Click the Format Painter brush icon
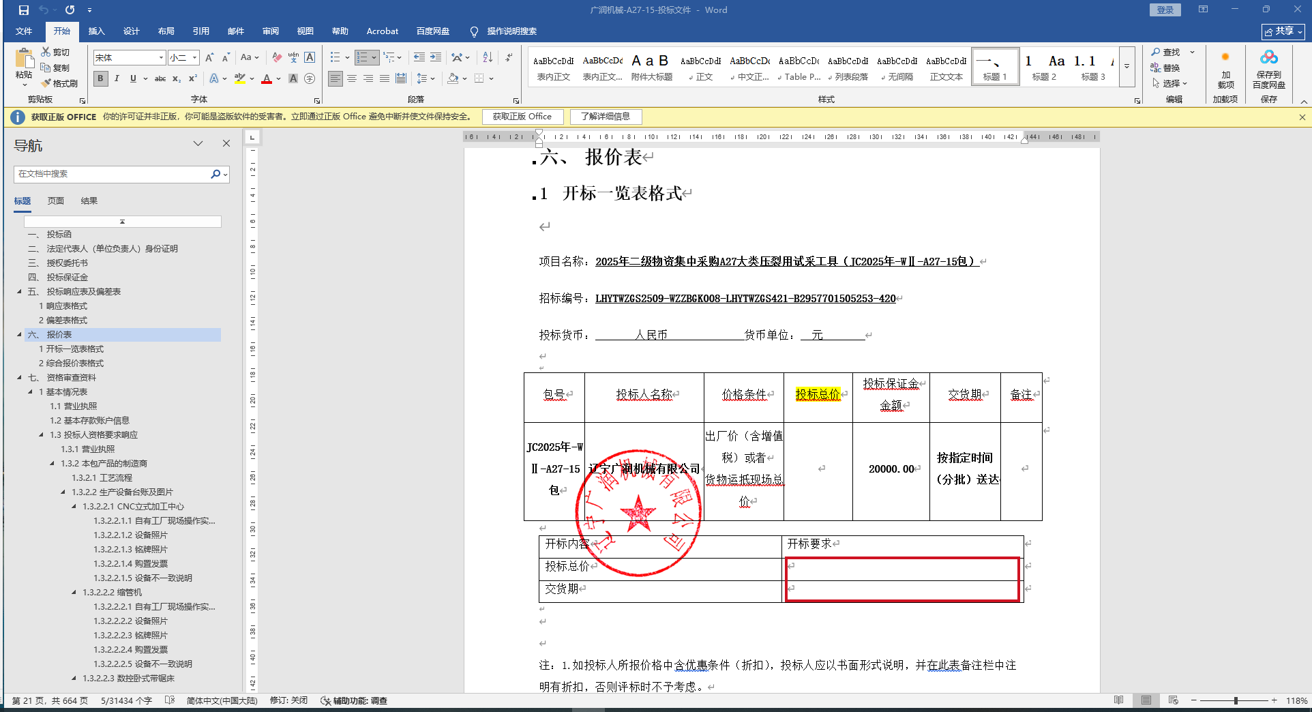1312x712 pixels. tap(46, 83)
